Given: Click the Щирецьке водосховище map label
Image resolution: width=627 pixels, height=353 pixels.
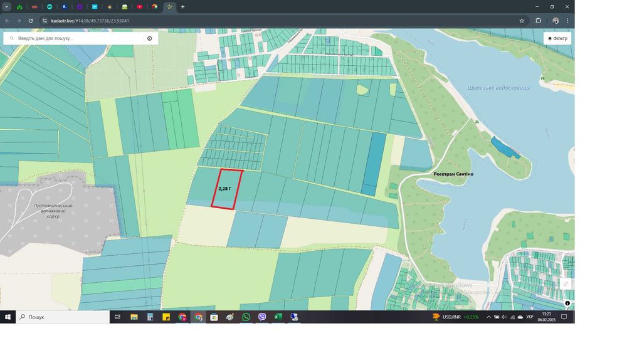Looking at the screenshot, I should coord(499,88).
